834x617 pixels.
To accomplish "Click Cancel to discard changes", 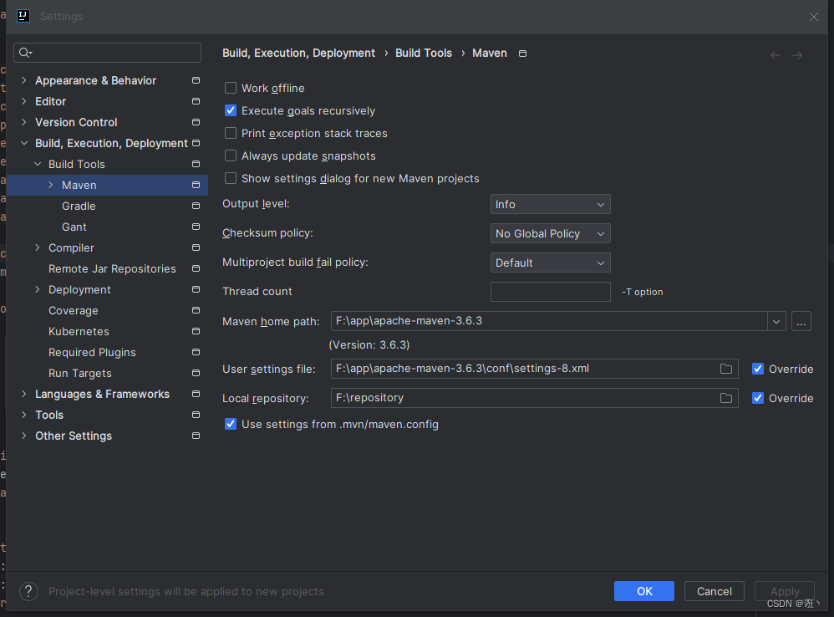I will [714, 591].
